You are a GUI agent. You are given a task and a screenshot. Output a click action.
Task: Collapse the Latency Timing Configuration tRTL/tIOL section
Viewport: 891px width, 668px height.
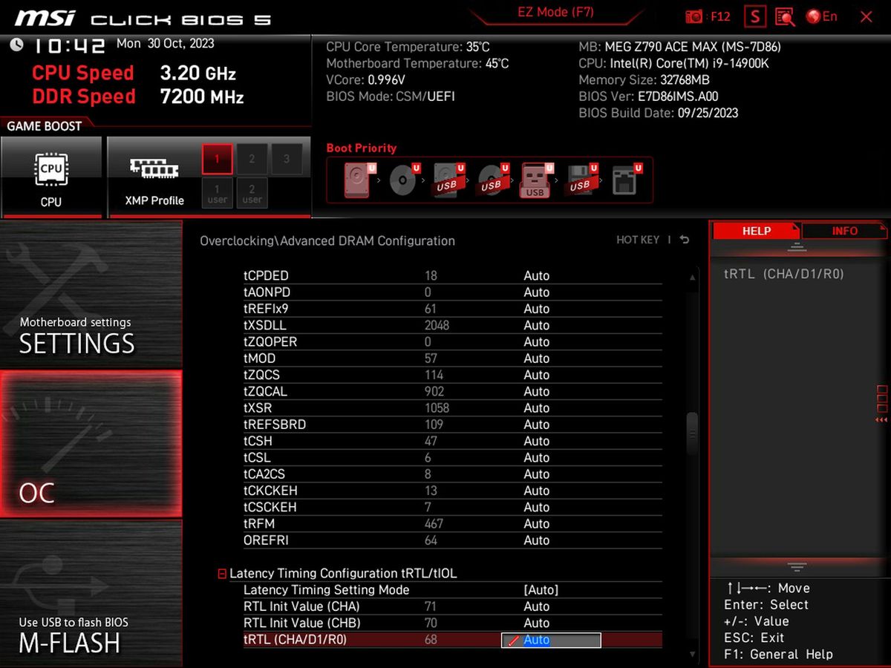coord(222,574)
